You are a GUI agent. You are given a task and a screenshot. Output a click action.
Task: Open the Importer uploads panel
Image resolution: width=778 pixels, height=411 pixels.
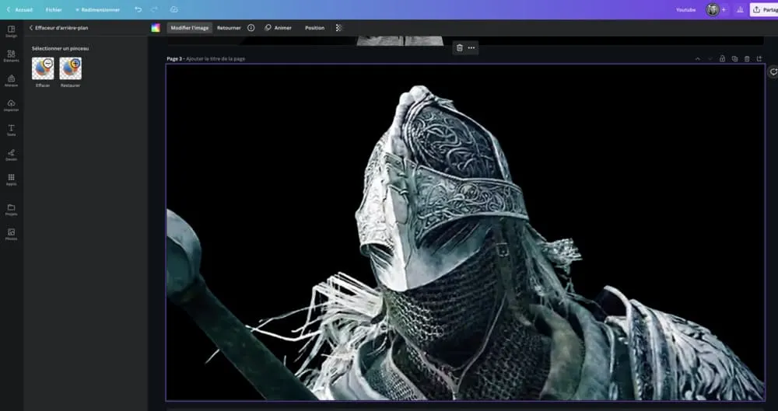[x=11, y=106]
